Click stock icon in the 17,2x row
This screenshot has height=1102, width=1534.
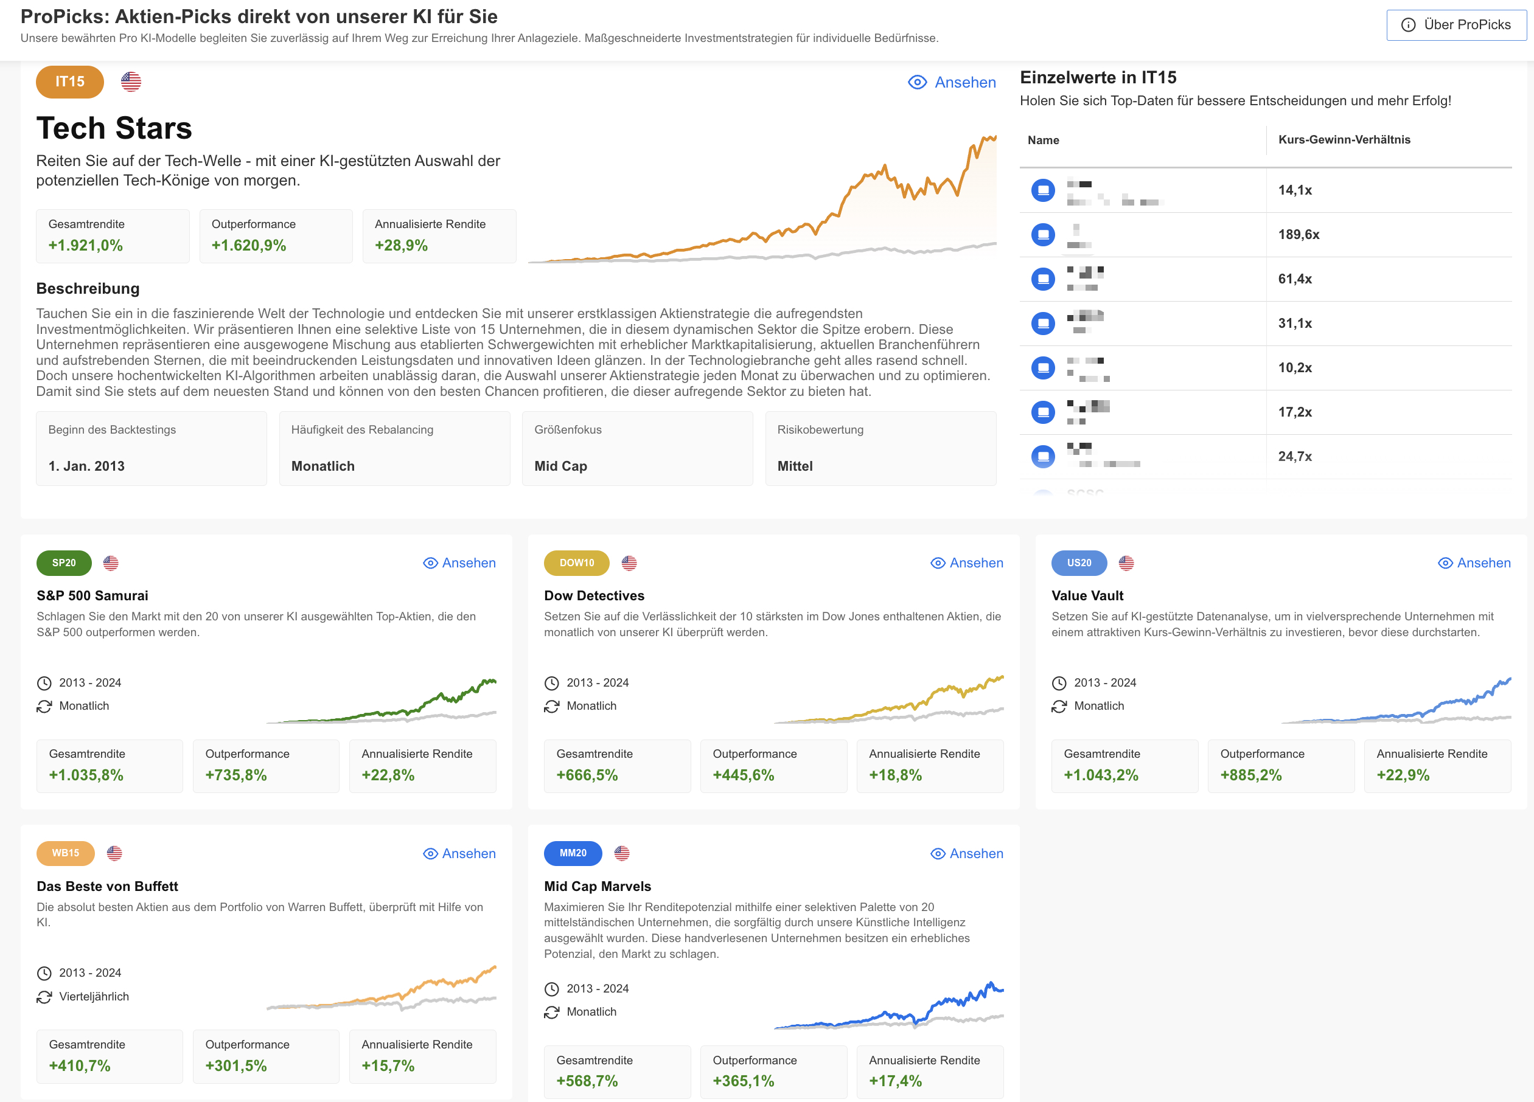(1043, 412)
